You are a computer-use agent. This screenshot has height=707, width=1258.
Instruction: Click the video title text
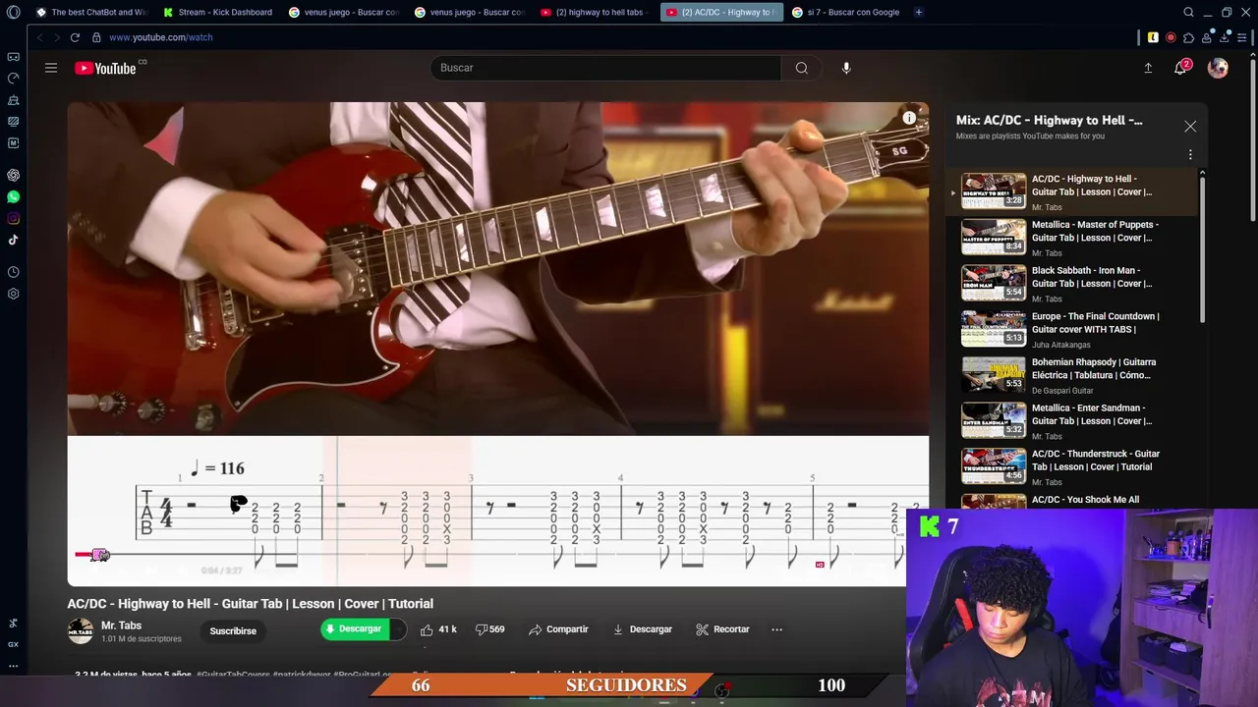(x=250, y=604)
